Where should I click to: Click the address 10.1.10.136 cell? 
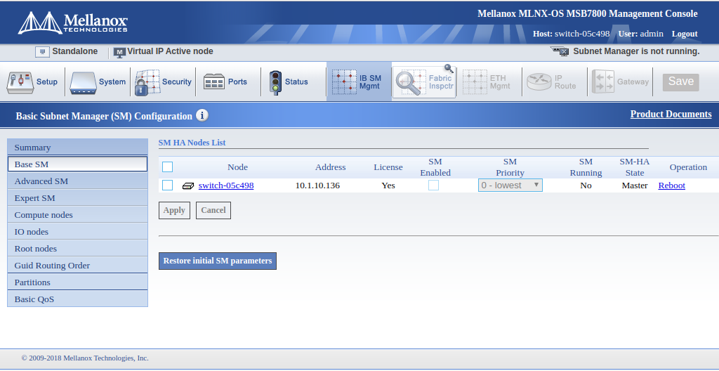317,185
